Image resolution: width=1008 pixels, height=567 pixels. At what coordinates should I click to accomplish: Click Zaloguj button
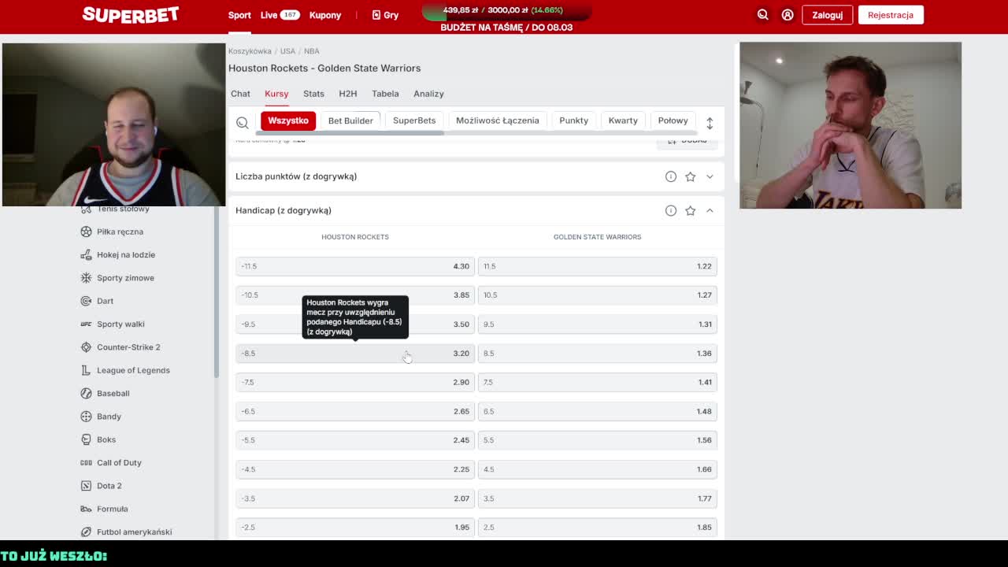827,15
